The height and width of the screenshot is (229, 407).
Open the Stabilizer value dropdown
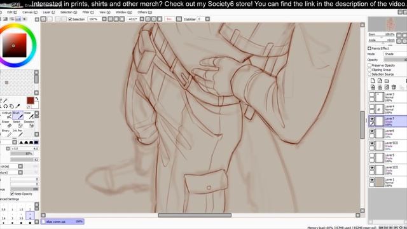click(x=207, y=19)
